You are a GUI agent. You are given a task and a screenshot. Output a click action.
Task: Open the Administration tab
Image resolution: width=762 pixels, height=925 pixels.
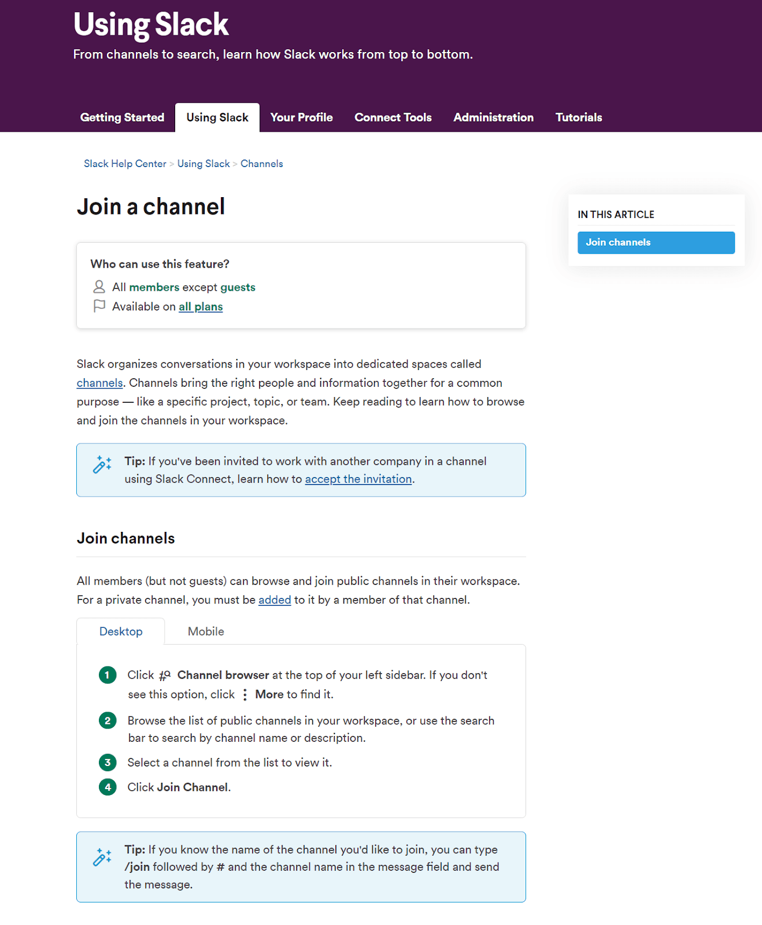click(493, 117)
